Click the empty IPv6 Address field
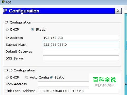 click(63, 84)
